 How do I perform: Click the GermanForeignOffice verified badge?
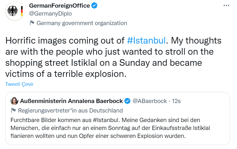point(94,6)
